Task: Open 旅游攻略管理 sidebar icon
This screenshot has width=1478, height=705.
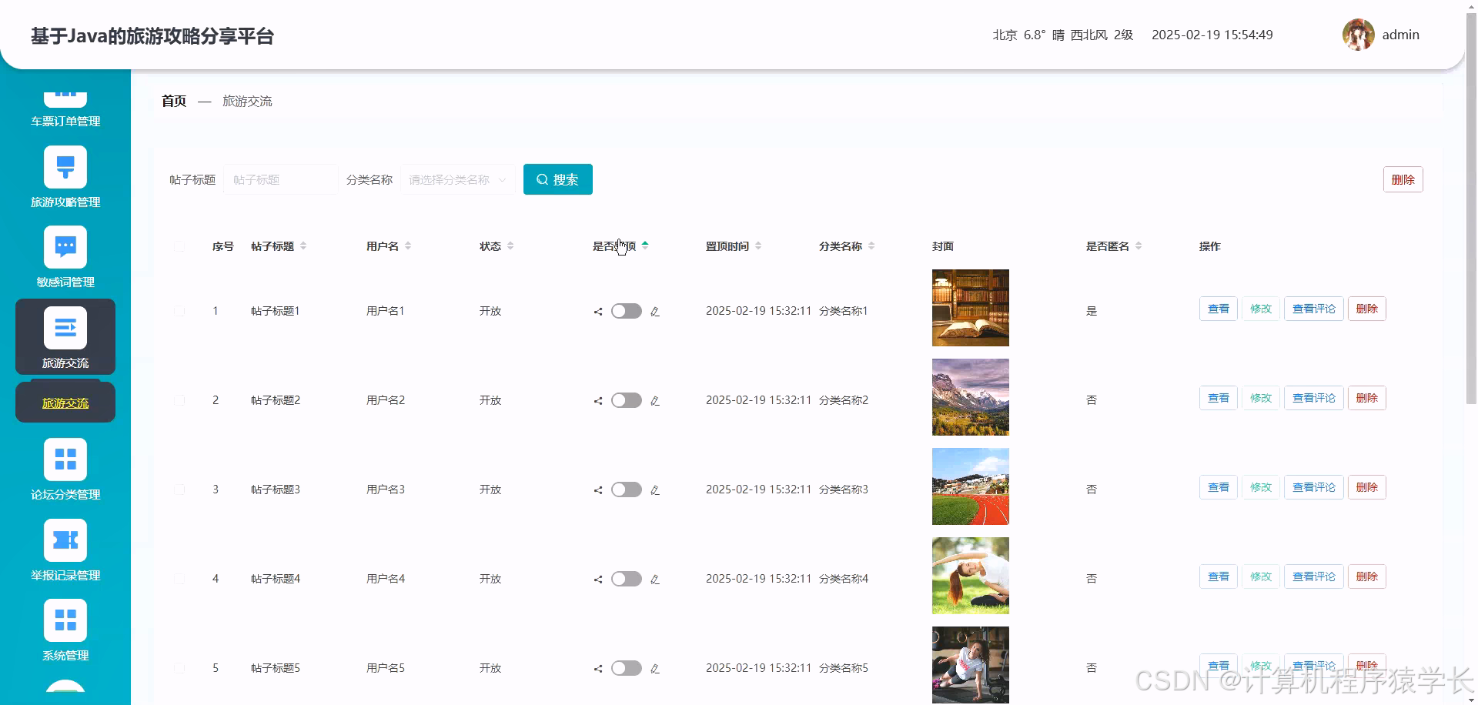Action: click(65, 166)
